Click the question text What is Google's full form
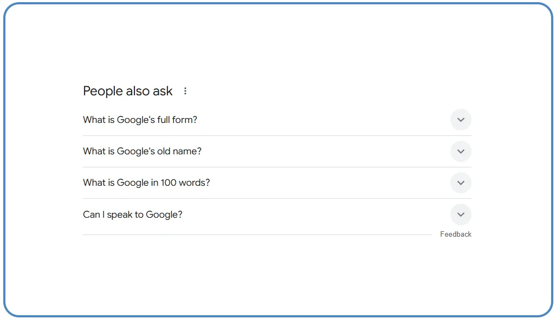Viewport: 556px width, 319px height. click(140, 120)
